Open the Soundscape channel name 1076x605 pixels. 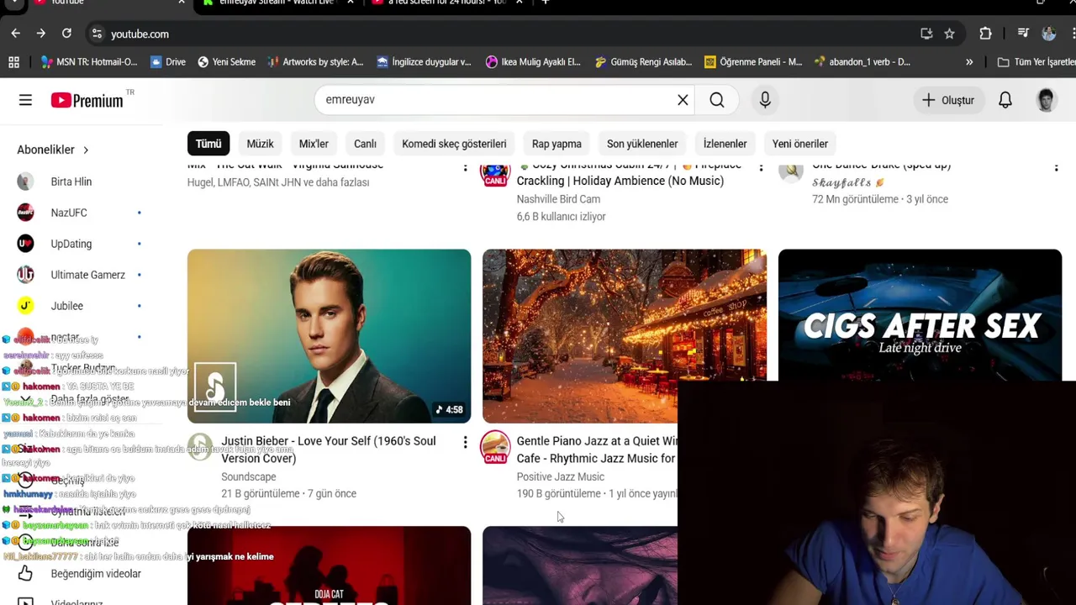pyautogui.click(x=248, y=476)
